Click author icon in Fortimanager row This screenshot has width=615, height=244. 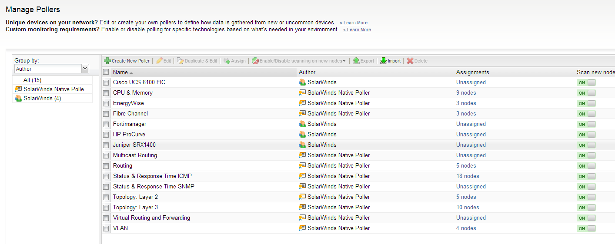302,124
